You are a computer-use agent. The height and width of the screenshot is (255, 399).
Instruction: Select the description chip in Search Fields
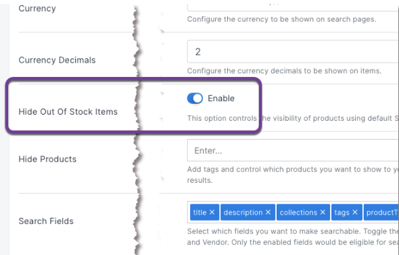(x=243, y=212)
